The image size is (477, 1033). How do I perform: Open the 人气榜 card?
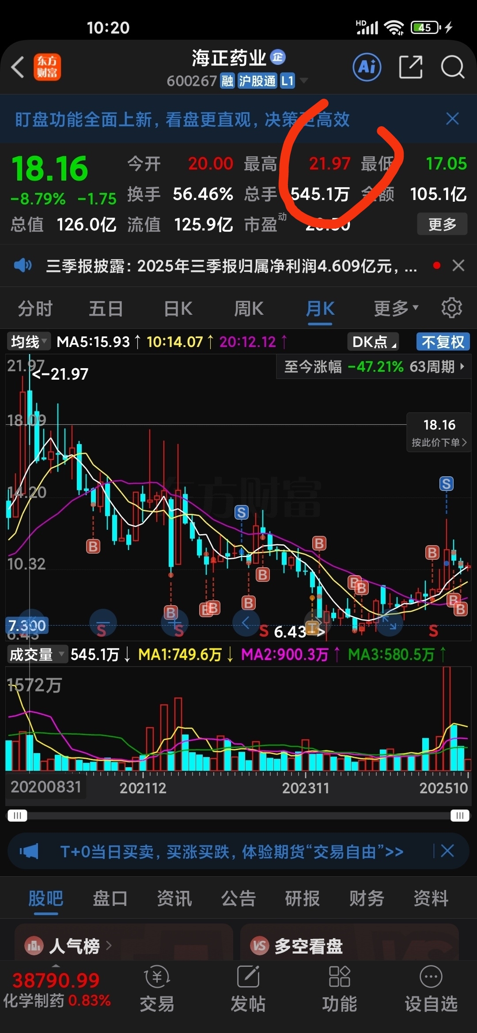click(124, 942)
